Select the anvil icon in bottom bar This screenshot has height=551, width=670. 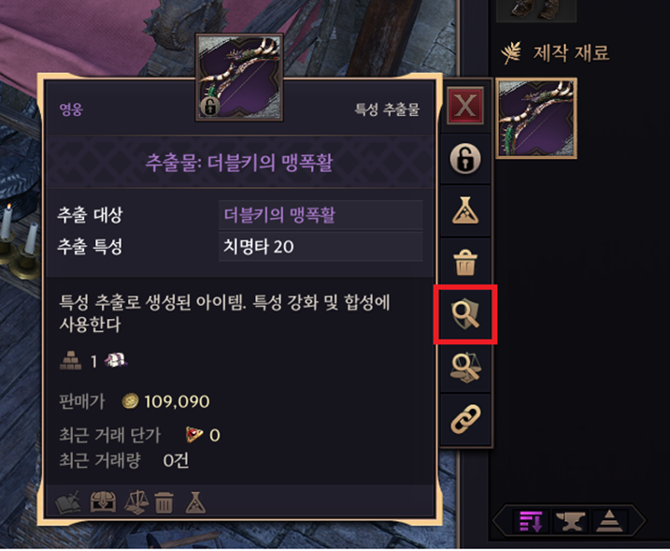click(571, 521)
